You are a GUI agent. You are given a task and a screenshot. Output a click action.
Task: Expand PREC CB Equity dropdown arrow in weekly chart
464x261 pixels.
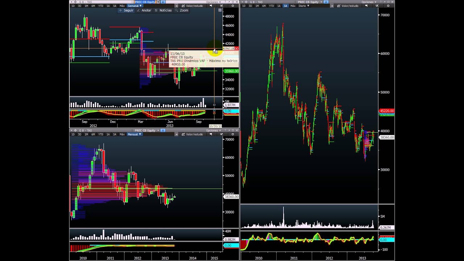[x=158, y=2]
